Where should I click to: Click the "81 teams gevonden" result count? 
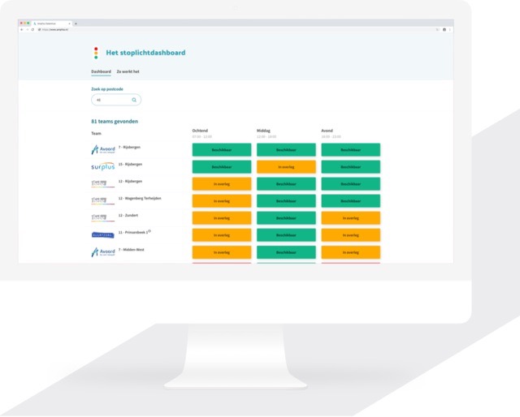[x=115, y=121]
